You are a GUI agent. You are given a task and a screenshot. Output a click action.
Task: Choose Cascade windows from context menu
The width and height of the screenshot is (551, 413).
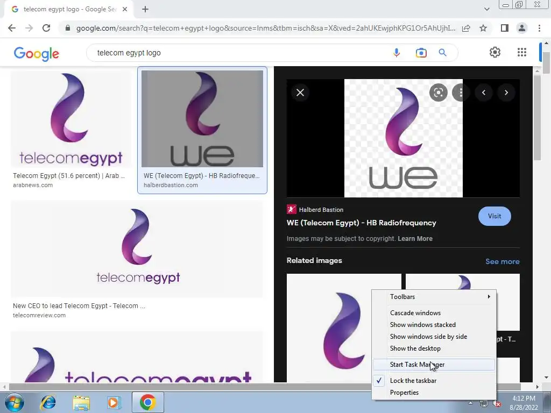(434, 313)
